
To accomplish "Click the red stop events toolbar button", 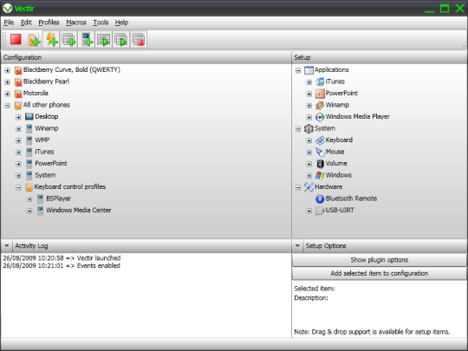I will [x=16, y=39].
